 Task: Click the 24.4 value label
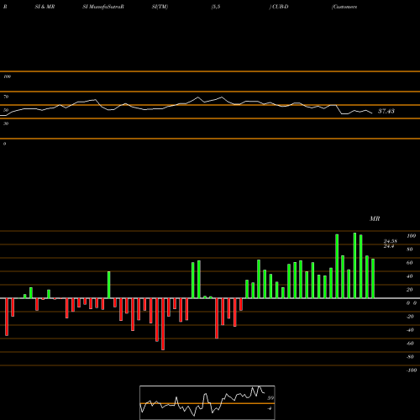389,246
